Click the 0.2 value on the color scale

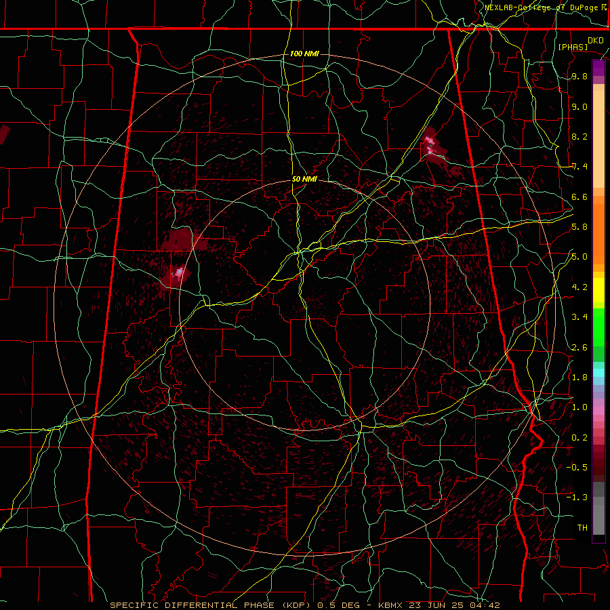pos(579,437)
